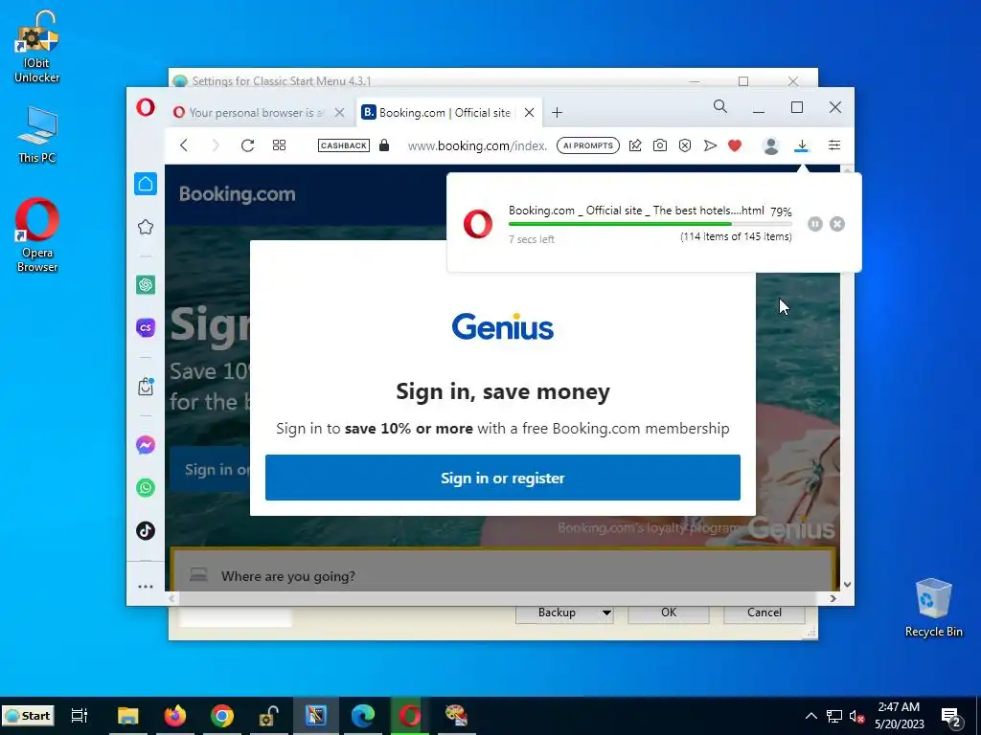The width and height of the screenshot is (981, 735).
Task: Pause the Booking.com html download
Action: (x=814, y=224)
